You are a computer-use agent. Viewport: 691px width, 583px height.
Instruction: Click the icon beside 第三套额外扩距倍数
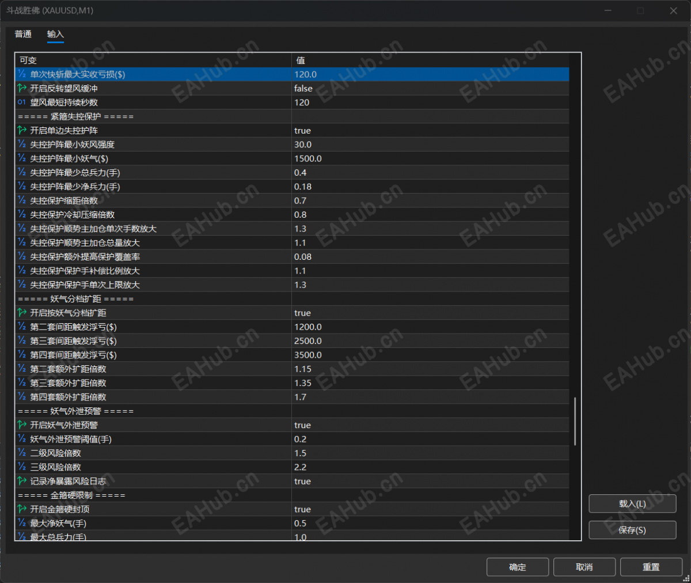click(x=22, y=383)
